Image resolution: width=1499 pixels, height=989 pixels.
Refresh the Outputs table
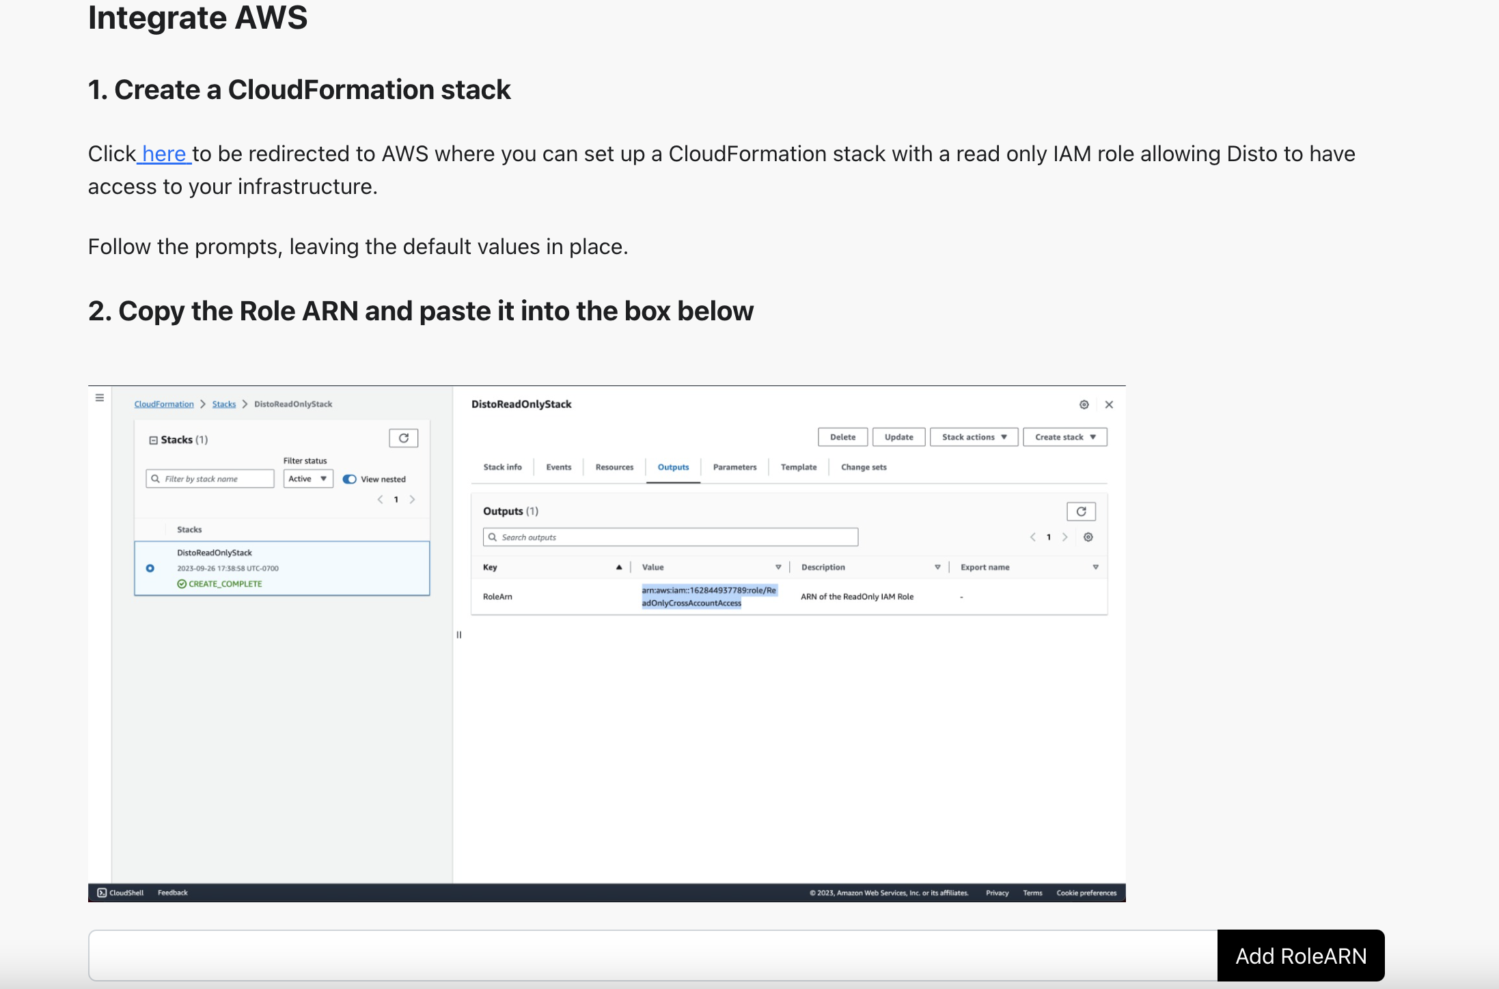click(1081, 512)
